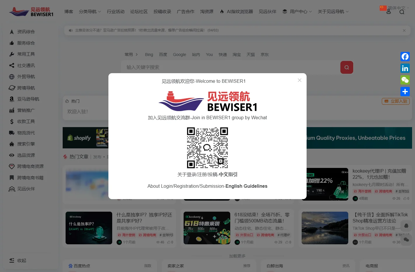Click 加载更多 to load more articles
Image resolution: width=415 pixels, height=272 pixels.
[x=237, y=256]
